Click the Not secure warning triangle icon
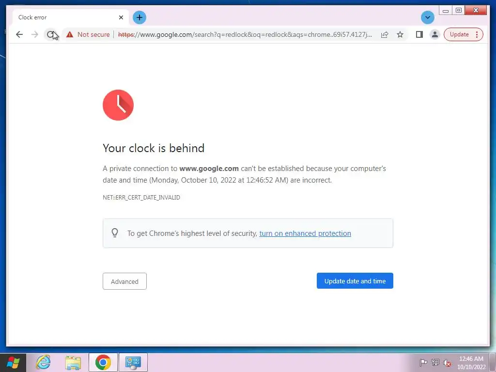The height and width of the screenshot is (372, 496). click(70, 34)
